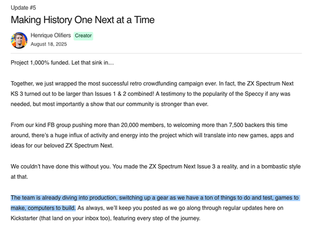Open the Henrique Olifiers author name link

click(51, 36)
